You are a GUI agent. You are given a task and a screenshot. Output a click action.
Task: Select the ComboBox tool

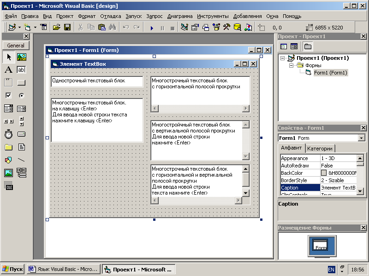click(x=9, y=109)
